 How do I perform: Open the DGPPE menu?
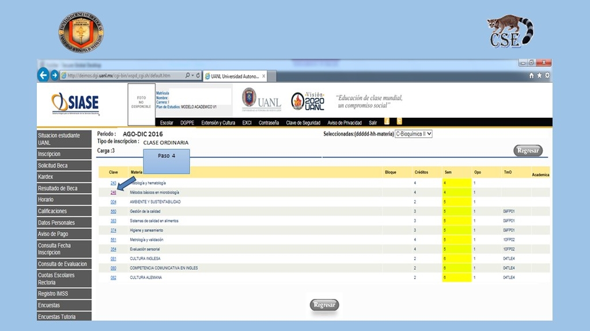(187, 123)
